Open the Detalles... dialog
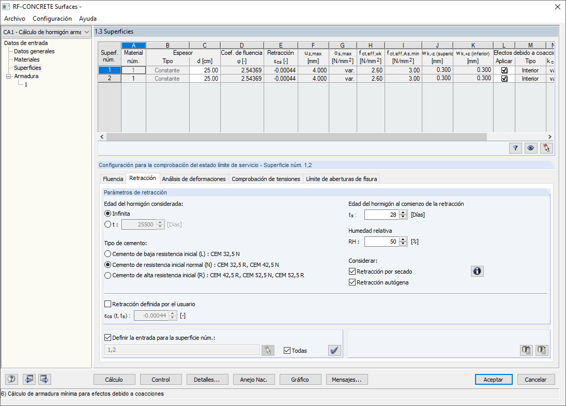Image resolution: width=566 pixels, height=406 pixels. pyautogui.click(x=207, y=379)
